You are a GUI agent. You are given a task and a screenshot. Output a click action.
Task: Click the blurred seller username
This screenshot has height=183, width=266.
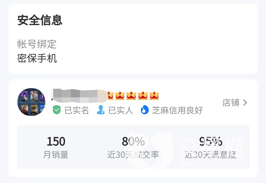point(78,95)
